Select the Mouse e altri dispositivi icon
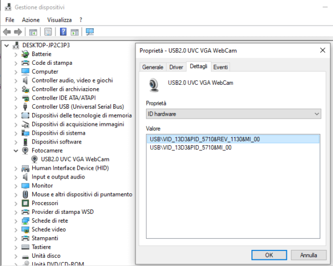 click(26, 195)
